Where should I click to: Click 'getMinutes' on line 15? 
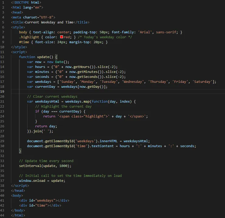(x=87, y=72)
